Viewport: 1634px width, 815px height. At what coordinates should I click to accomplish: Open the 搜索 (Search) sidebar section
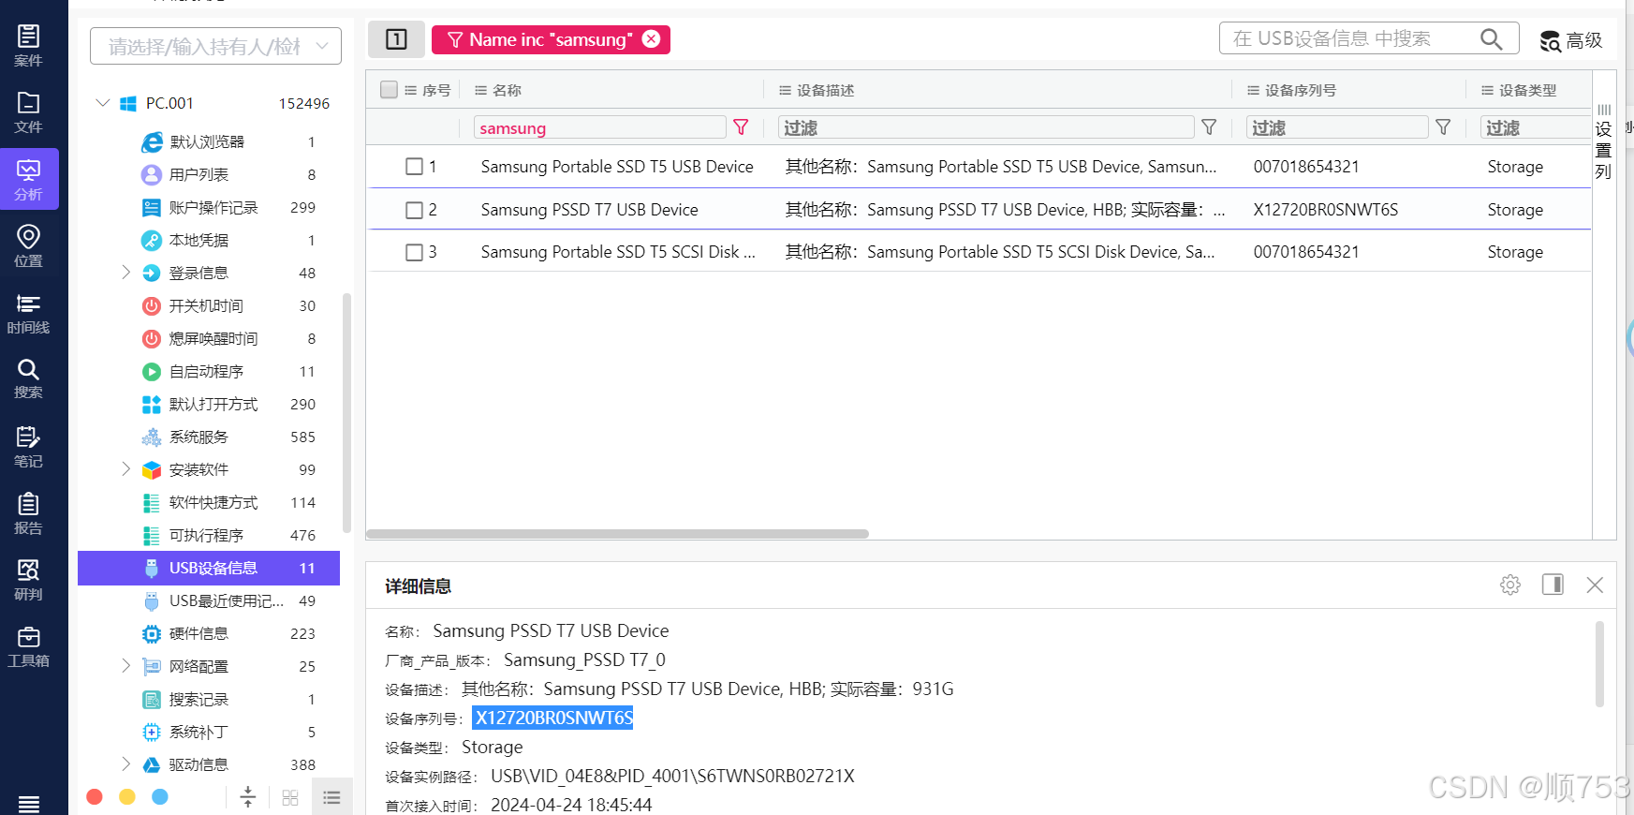coord(28,379)
